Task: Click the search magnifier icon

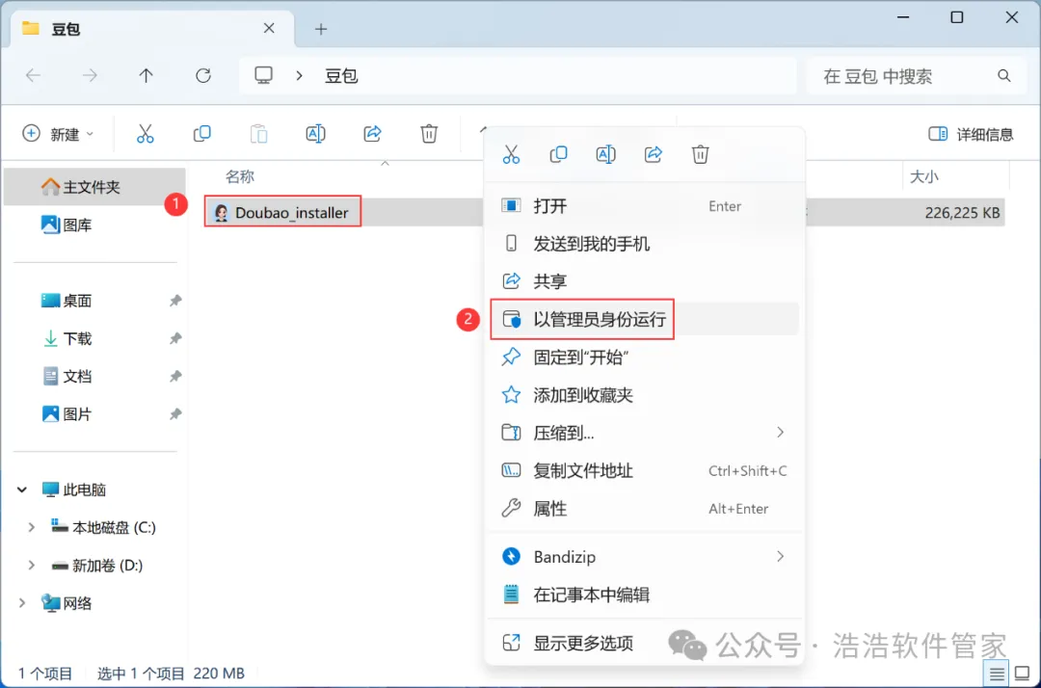Action: coord(1003,76)
